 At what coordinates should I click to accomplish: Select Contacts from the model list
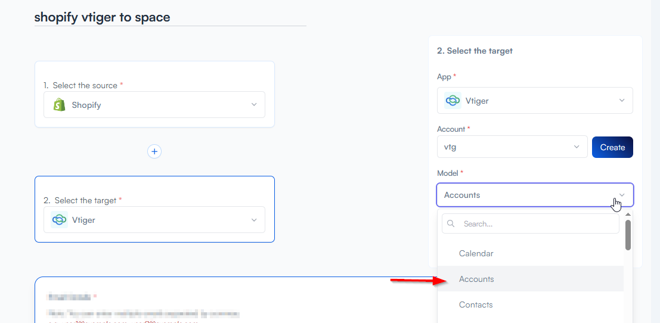pyautogui.click(x=476, y=305)
